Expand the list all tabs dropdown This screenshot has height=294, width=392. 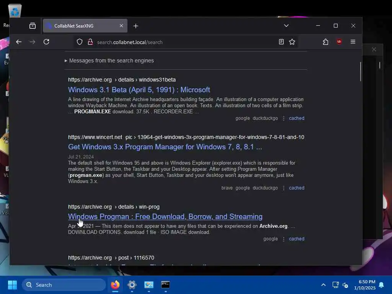coord(286,26)
